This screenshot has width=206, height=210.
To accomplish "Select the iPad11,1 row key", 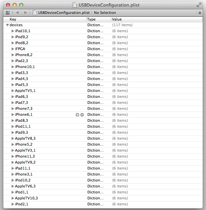I will [23, 168].
